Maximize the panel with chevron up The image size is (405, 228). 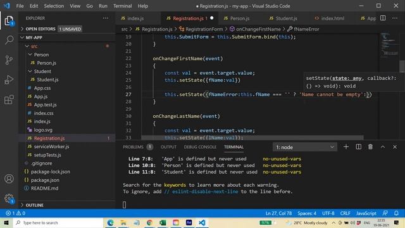(x=383, y=147)
